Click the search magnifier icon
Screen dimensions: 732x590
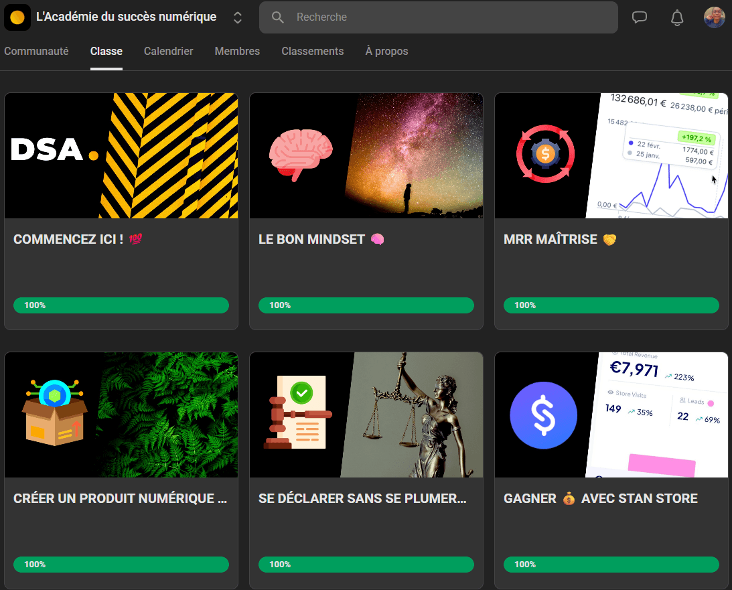point(278,17)
